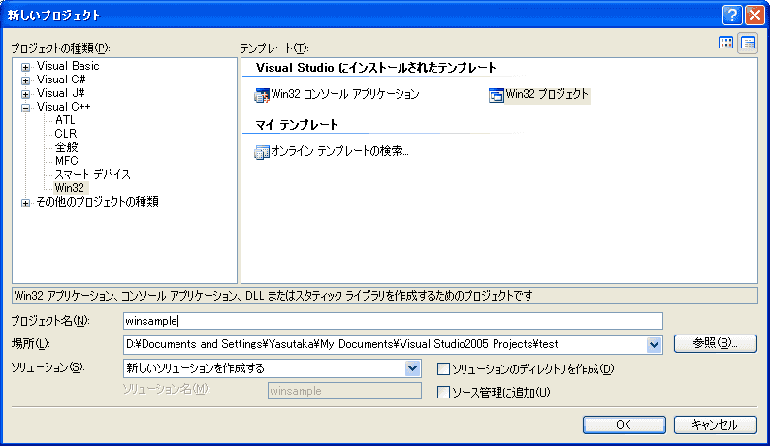Screen dimensions: 770x446
Task: Select the Win32 Console Application template icon
Action: click(262, 95)
